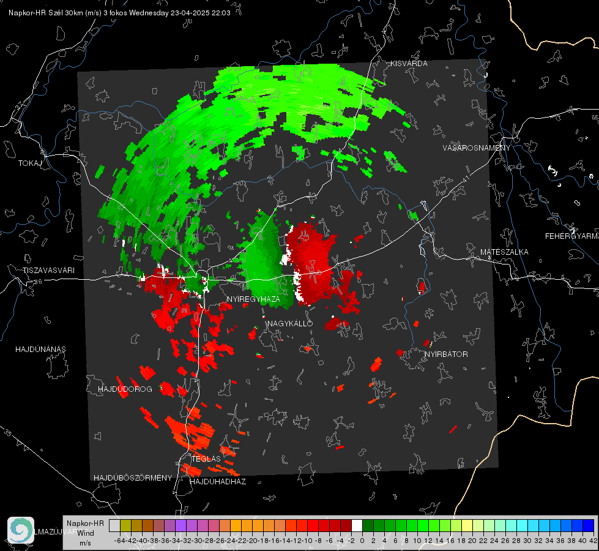Click the TISZAVASVÁRI town label
The image size is (599, 551).
[x=48, y=271]
